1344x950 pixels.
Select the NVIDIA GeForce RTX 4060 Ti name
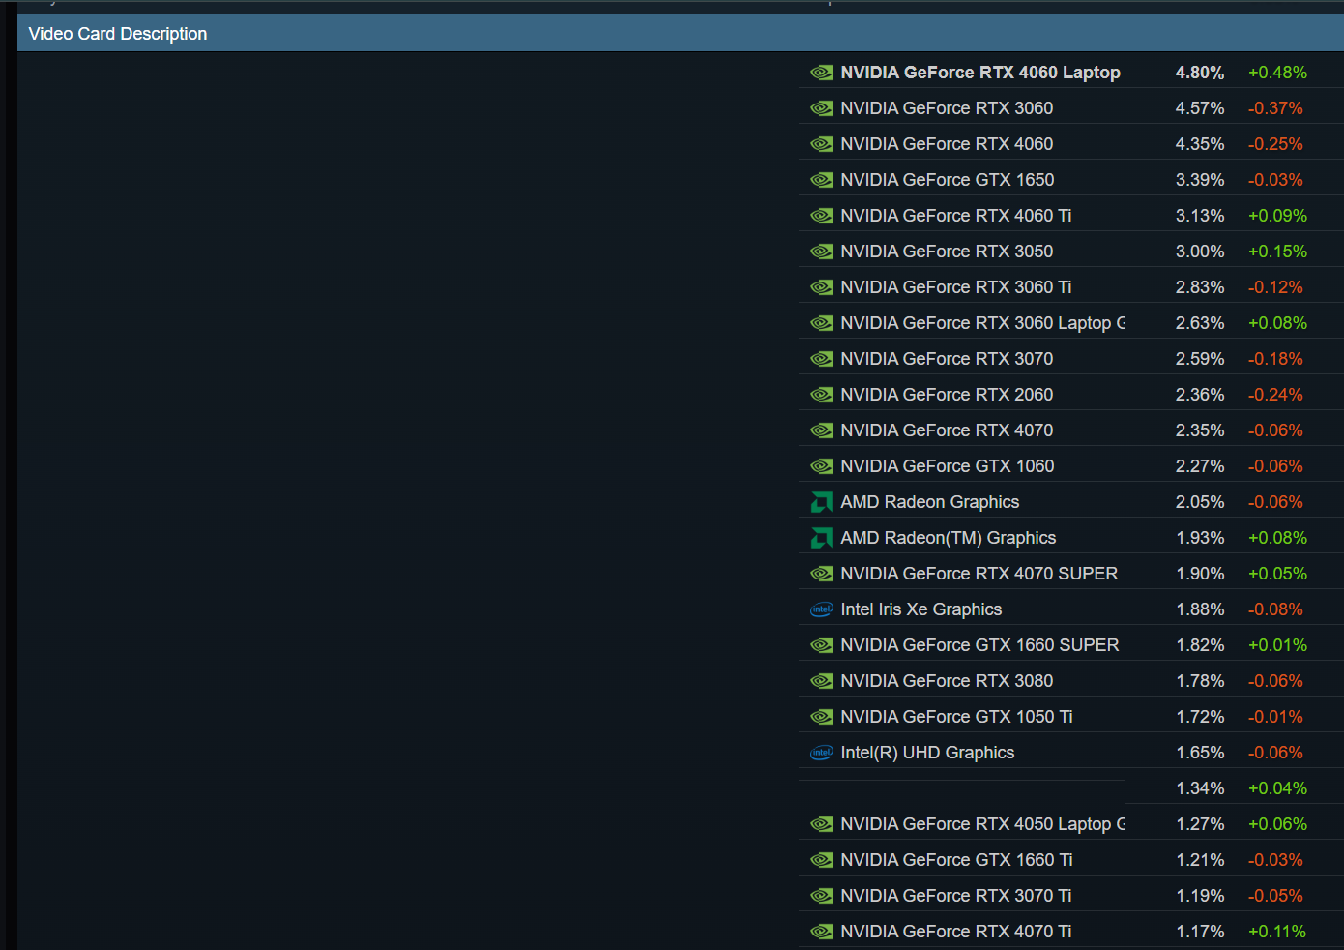956,216
